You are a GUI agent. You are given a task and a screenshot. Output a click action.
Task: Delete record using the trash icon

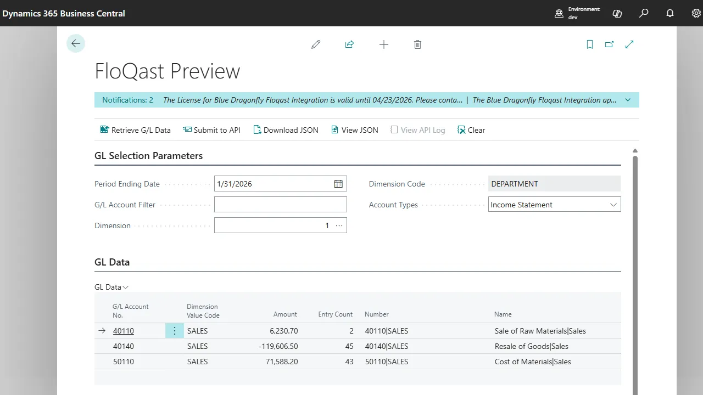[417, 44]
